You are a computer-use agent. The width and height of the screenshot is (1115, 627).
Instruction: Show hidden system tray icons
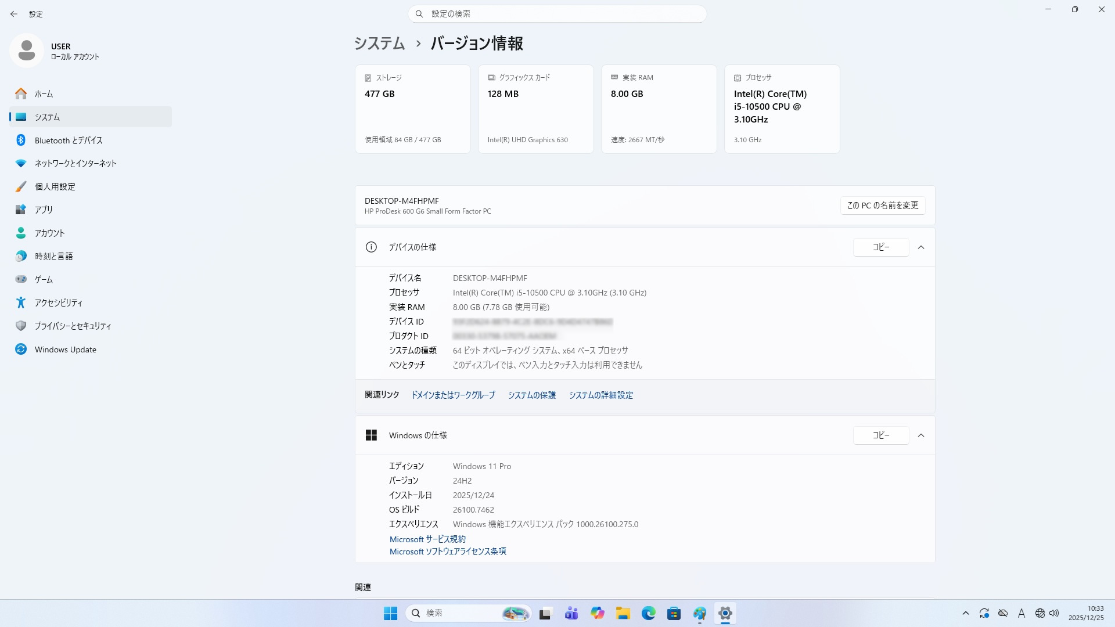pyautogui.click(x=965, y=613)
